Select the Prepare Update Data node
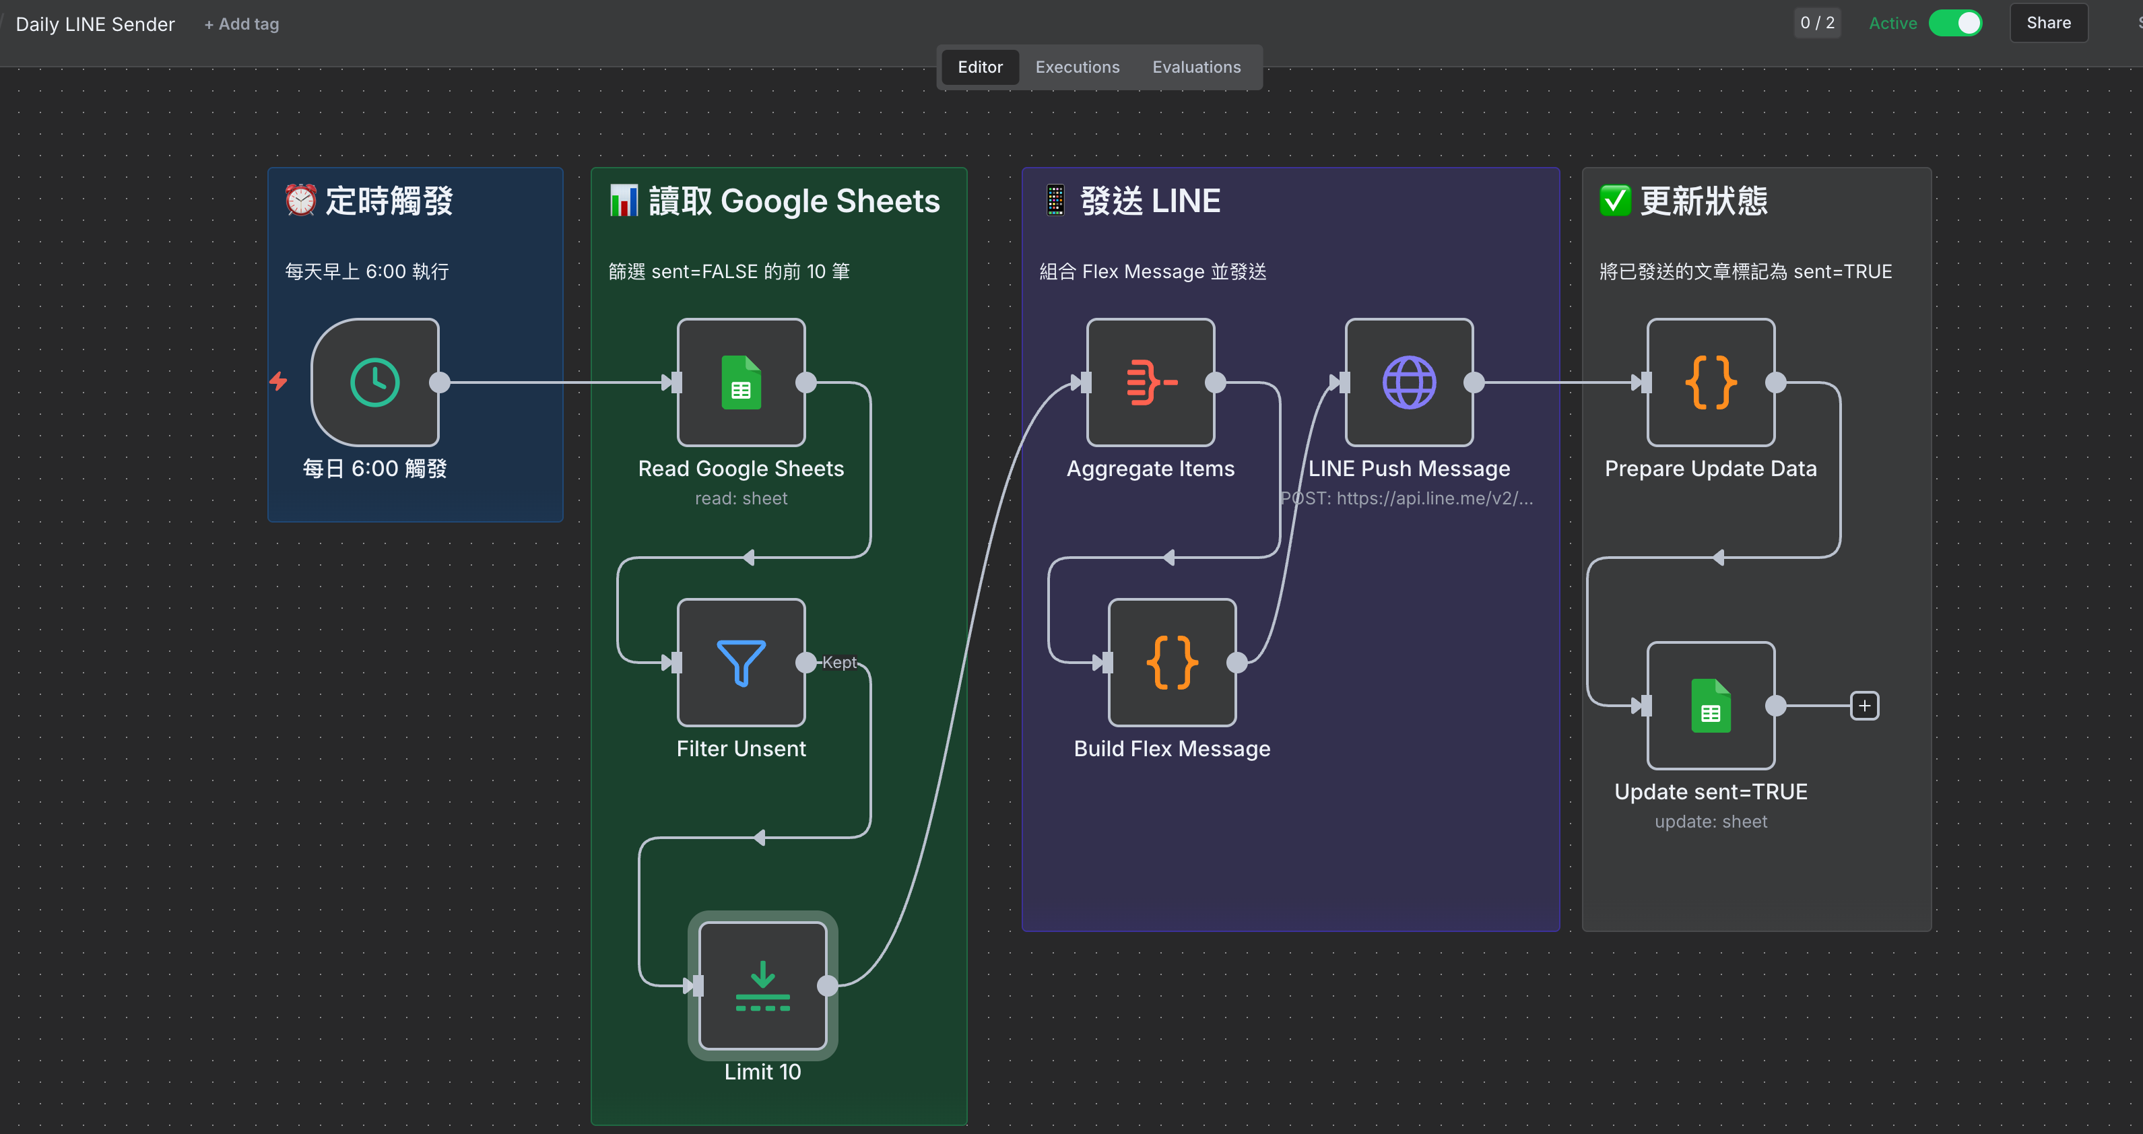This screenshot has height=1134, width=2143. 1711,382
